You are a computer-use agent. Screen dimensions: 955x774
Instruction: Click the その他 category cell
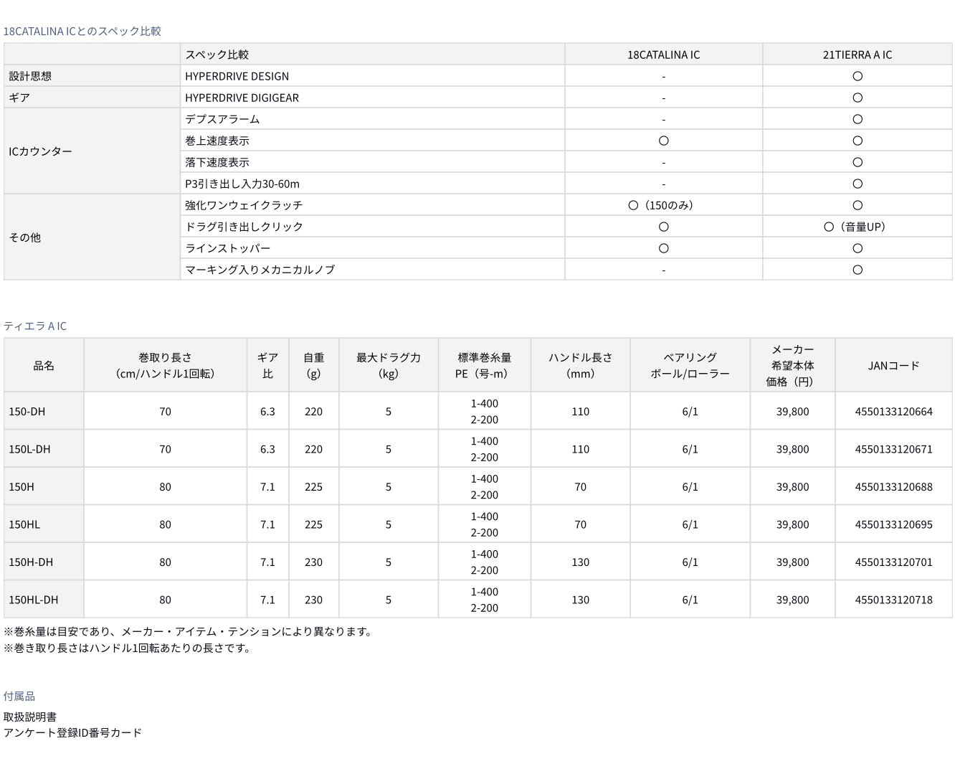(x=24, y=237)
